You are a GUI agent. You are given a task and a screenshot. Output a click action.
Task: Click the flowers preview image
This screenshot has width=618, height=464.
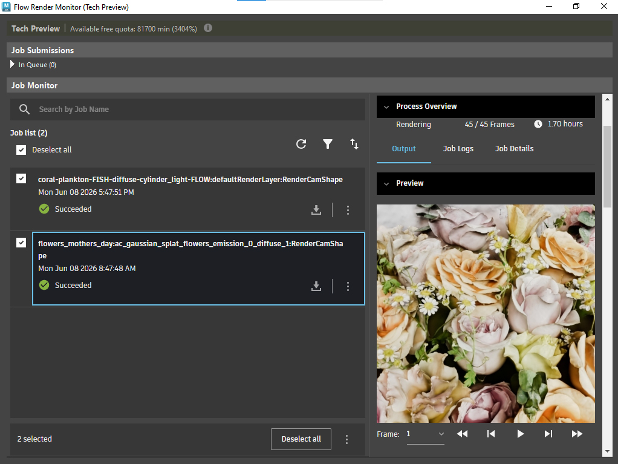tap(486, 313)
